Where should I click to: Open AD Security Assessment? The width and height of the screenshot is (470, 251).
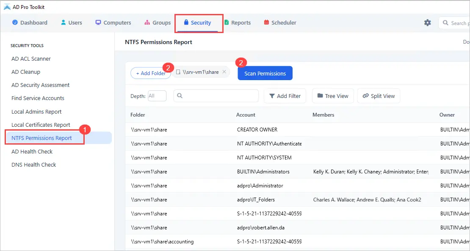click(41, 85)
